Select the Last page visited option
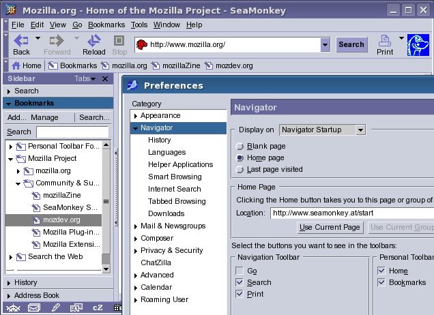This screenshot has width=434, height=315. click(x=240, y=170)
